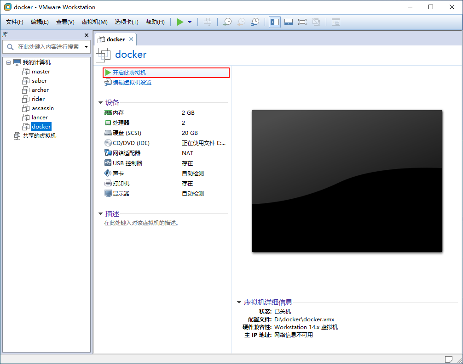The width and height of the screenshot is (463, 364).
Task: Click inside the library search box
Action: coord(46,47)
